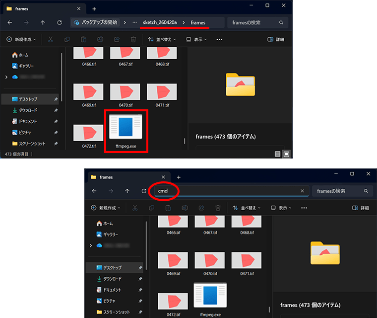This screenshot has width=377, height=318.
Task: Expand the 新規作成 dropdown in the upper window
Action: coord(23,39)
